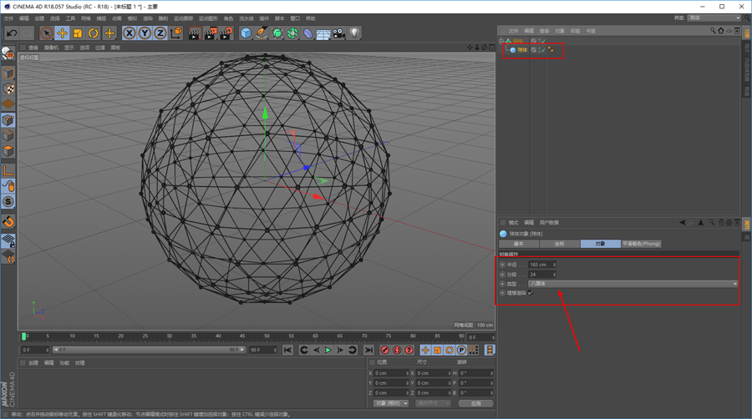Click the timeline preview range slider bar
The height and width of the screenshot is (419, 752).
pyautogui.click(x=149, y=350)
